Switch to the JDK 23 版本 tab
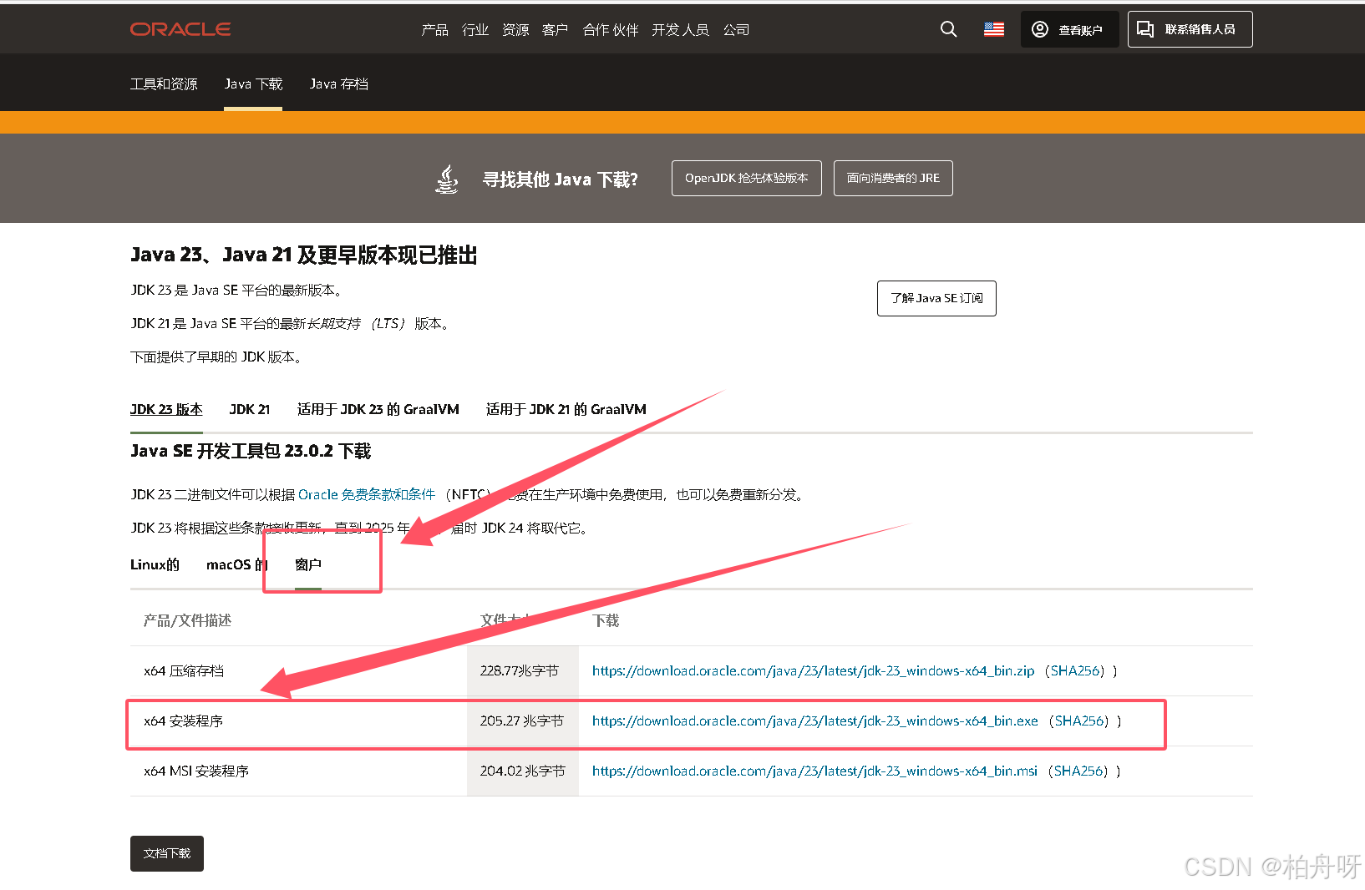This screenshot has height=890, width=1365. click(x=166, y=409)
